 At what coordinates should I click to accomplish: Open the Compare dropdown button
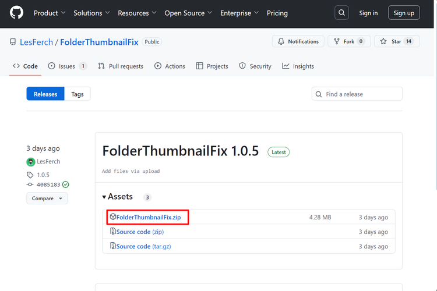coord(47,198)
